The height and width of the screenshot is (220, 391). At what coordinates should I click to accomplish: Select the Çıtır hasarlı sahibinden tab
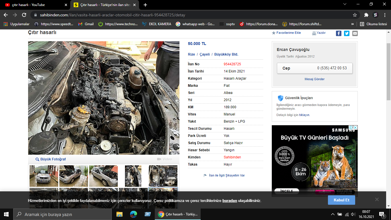tap(105, 5)
